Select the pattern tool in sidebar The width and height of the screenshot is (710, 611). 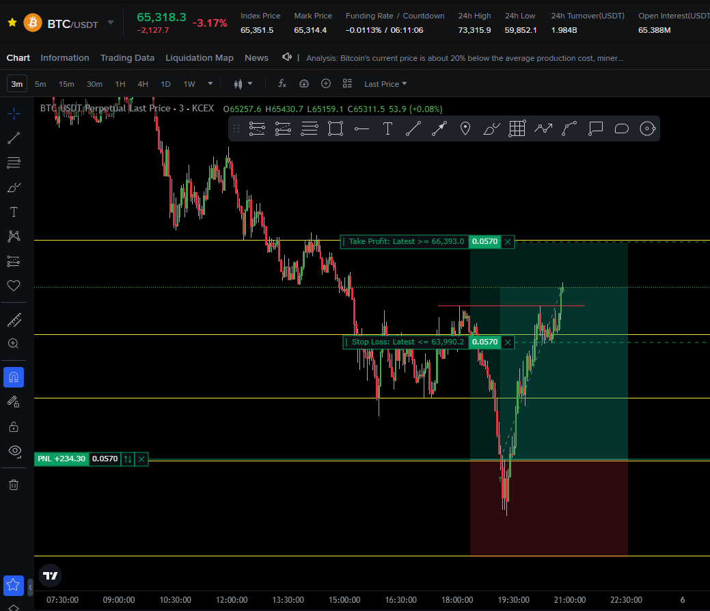coord(14,236)
